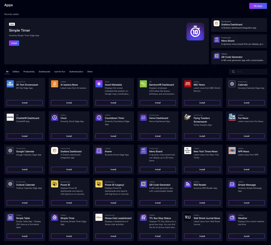Switch to the Utilities category tab
The width and height of the screenshot is (271, 245).
click(16, 72)
